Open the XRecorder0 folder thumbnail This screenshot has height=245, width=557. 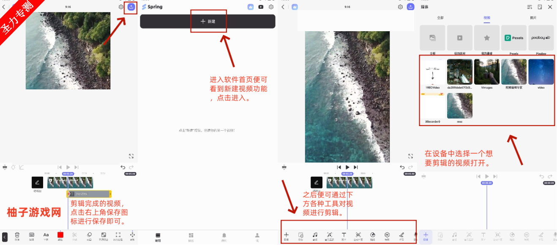[x=433, y=106]
